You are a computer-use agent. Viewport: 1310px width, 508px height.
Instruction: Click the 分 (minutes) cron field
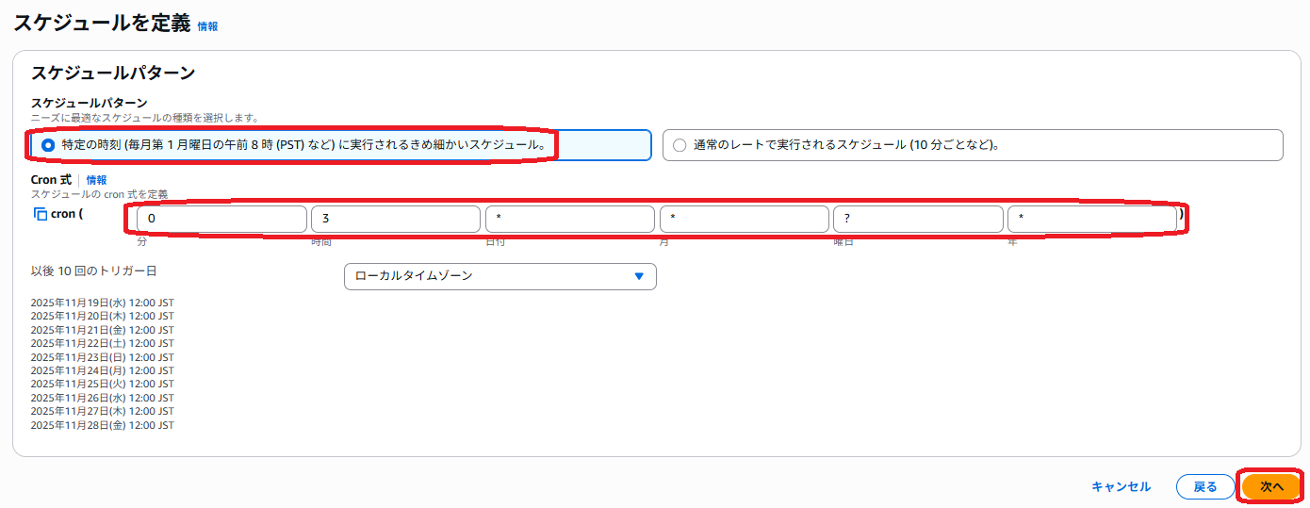221,220
